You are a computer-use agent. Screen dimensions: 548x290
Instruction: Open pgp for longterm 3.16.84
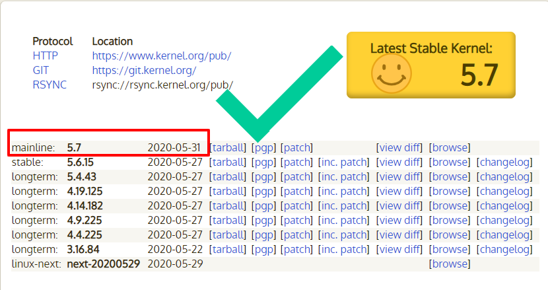[264, 250]
